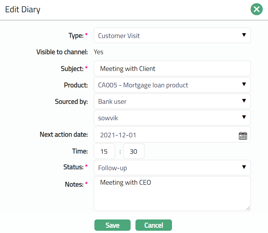This screenshot has width=268, height=233.
Task: Close the Edit Diary dialog
Action: 256,9
